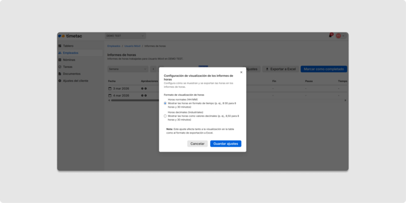Click the Informes de horas page heading
The image size is (406, 203).
(122, 55)
